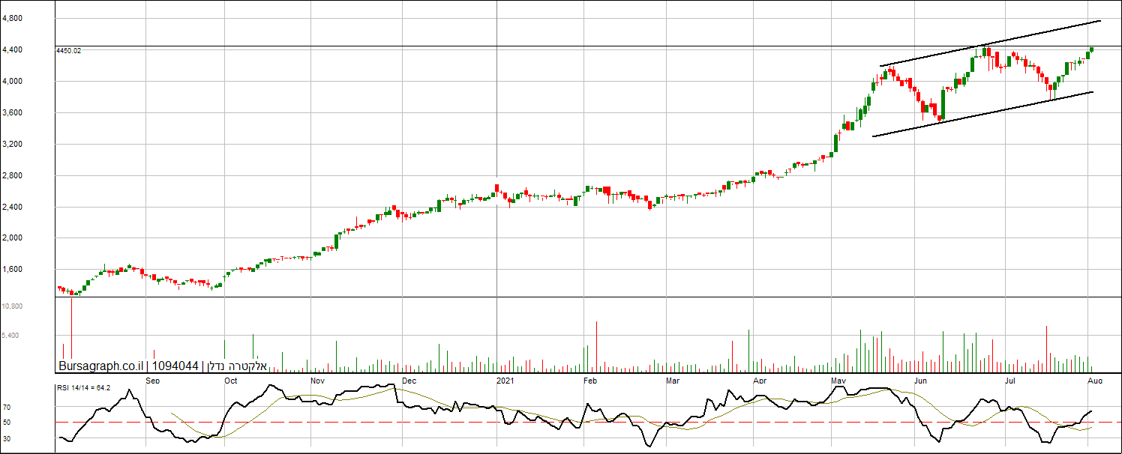Click the Bursagraph.co.il watermark link

[101, 366]
